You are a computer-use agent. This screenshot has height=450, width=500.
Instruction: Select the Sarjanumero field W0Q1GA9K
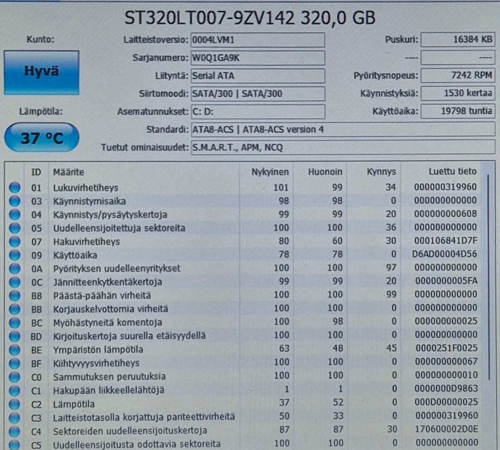click(258, 58)
